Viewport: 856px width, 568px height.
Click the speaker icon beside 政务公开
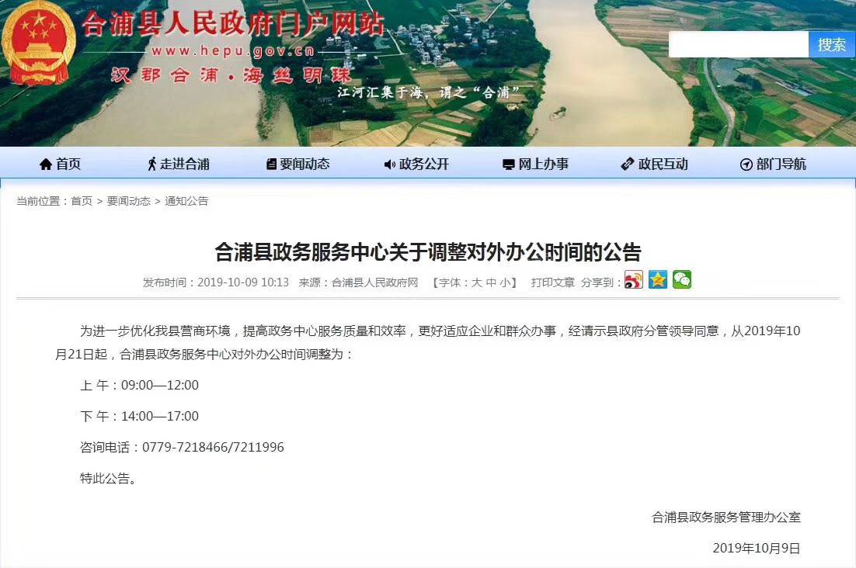(x=390, y=164)
